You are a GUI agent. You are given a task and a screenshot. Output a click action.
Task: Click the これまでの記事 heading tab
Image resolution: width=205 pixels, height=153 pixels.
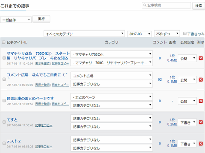(x=15, y=6)
